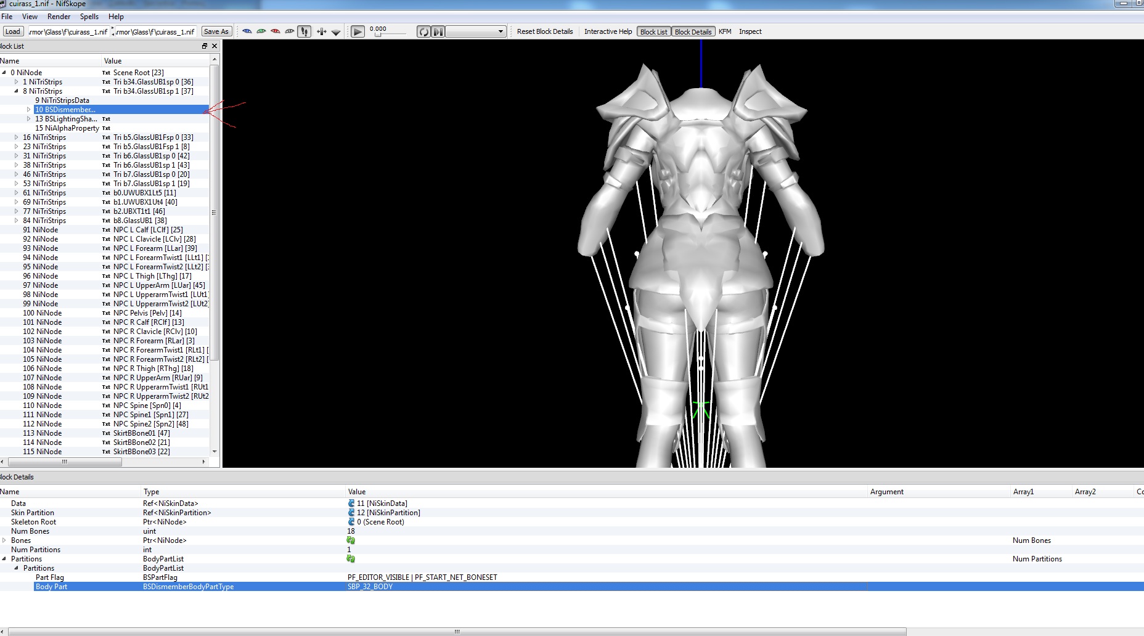Viewport: 1144px width, 636px height.
Task: Open the Render menu
Action: pos(59,17)
